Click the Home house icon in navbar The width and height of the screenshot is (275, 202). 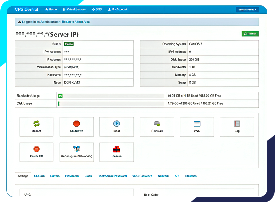click(47, 10)
